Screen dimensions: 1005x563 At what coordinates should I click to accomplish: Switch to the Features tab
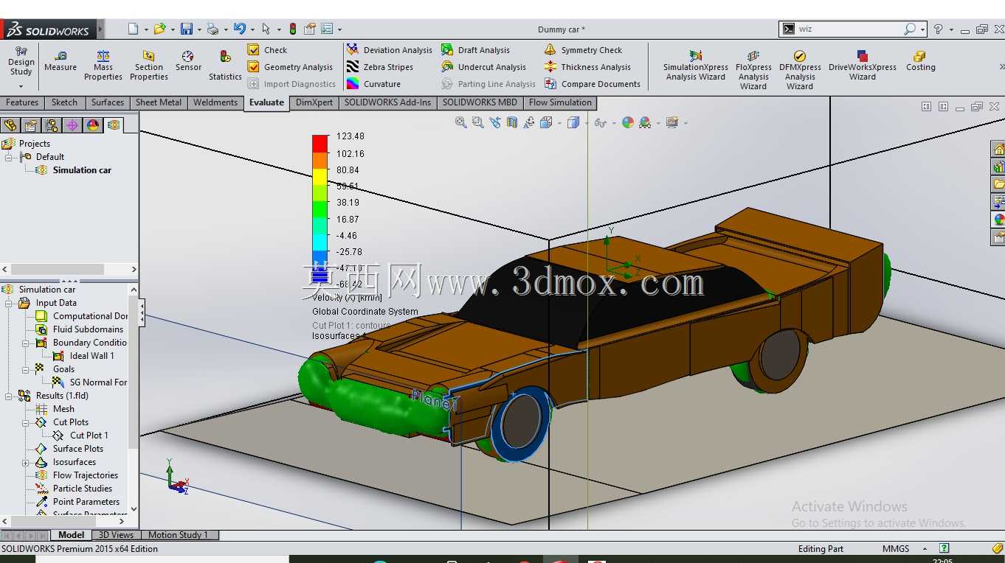(22, 102)
